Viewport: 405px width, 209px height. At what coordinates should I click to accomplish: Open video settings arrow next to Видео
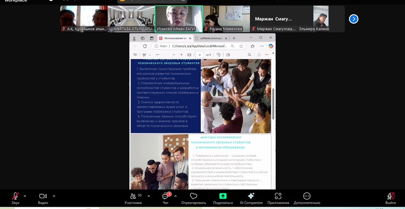pos(54,196)
